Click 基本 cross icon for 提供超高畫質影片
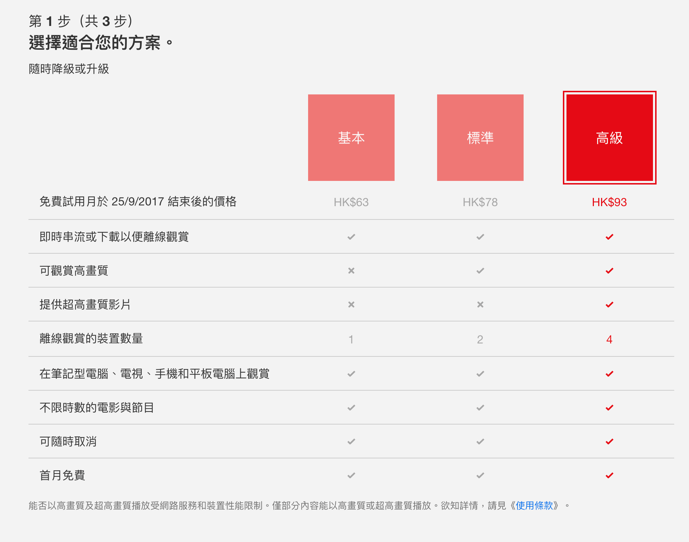The image size is (689, 542). click(x=351, y=305)
